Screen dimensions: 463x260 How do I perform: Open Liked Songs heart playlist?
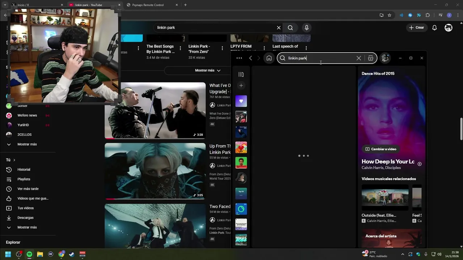(x=241, y=101)
